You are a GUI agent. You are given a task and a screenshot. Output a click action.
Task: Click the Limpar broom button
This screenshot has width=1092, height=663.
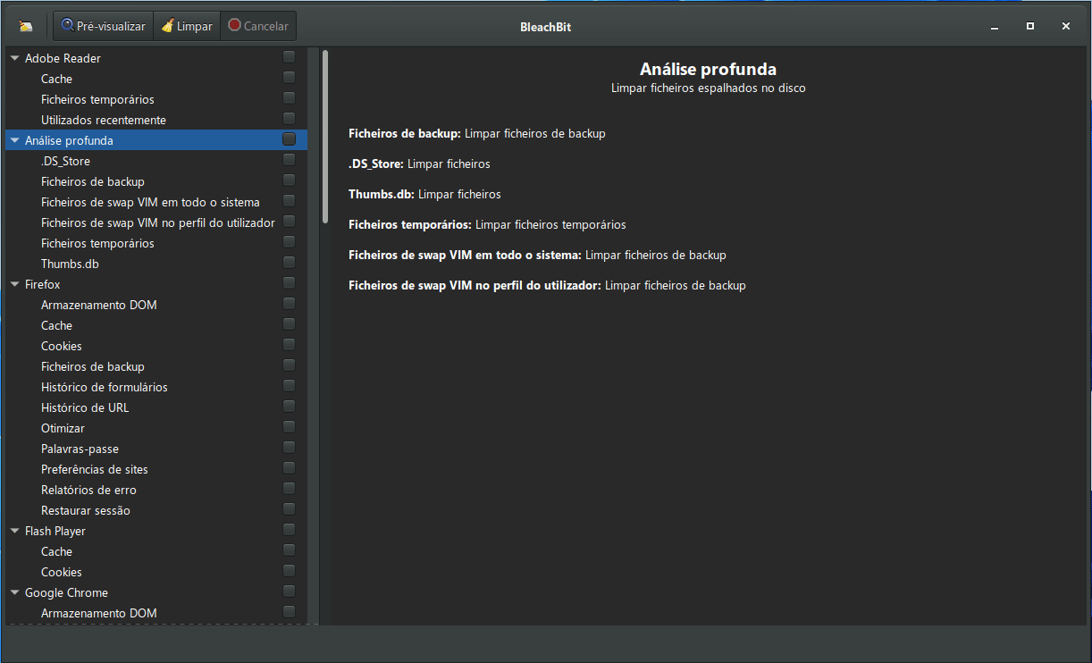[x=187, y=26]
